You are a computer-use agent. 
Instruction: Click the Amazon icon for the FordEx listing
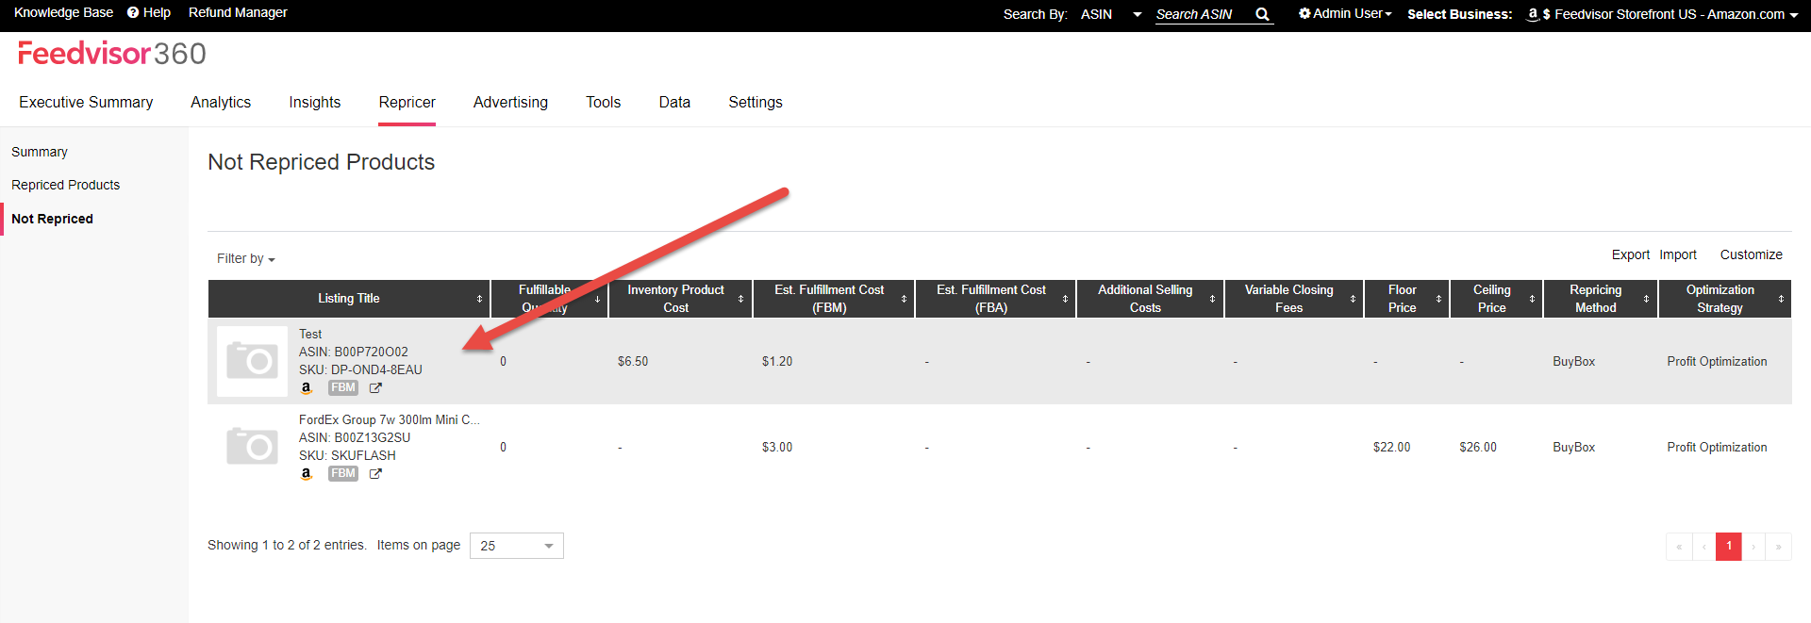point(306,473)
